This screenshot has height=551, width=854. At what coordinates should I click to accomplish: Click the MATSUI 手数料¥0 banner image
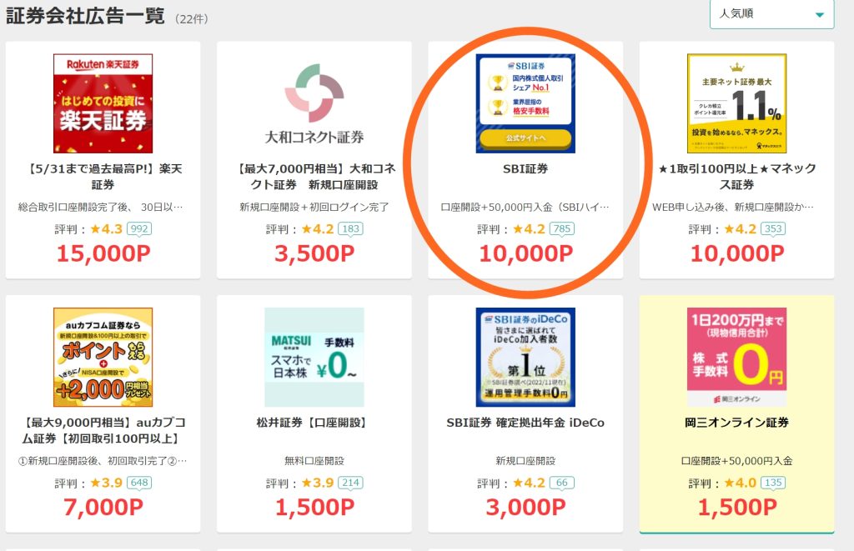314,357
